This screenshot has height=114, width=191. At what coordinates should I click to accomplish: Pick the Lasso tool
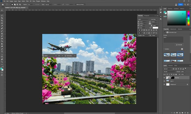click(x=2, y=15)
